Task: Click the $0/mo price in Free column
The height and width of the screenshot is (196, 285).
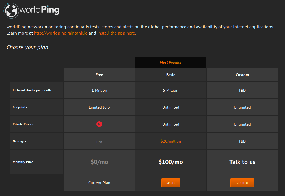Action: coord(99,162)
